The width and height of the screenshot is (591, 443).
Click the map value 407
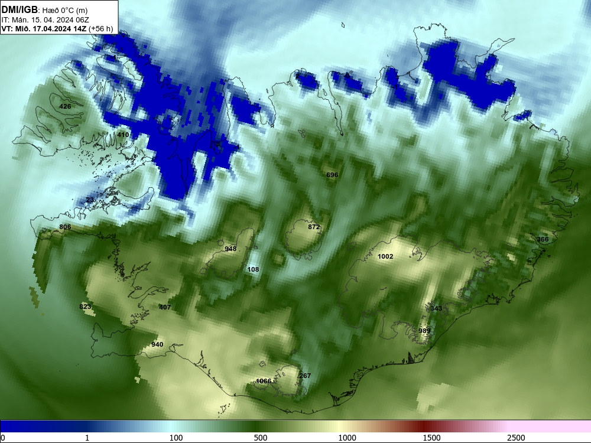165,307
